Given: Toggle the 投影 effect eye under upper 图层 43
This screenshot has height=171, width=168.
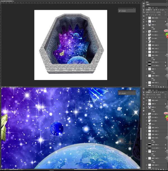Looking at the screenshot, I should tap(152, 29).
